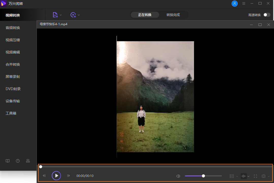Screen dimensions: 274x183
Task: Open snapshot options dropdown arrow
Action: [x=269, y=176]
